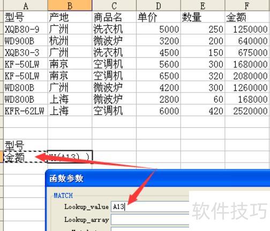The height and width of the screenshot is (231, 270).
Task: Select the amount 1260000 cell
Action: click(247, 87)
